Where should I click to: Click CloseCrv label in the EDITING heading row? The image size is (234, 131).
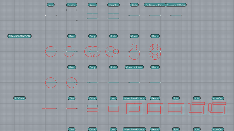pos(217,98)
